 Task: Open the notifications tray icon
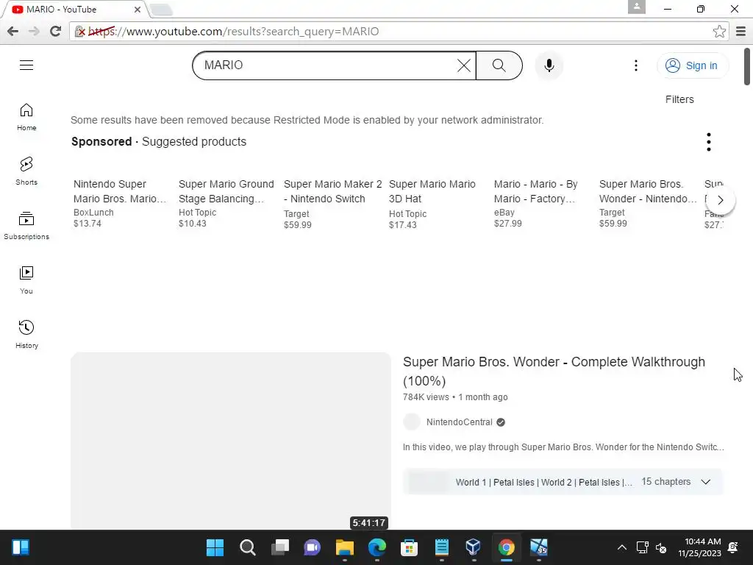click(x=733, y=547)
